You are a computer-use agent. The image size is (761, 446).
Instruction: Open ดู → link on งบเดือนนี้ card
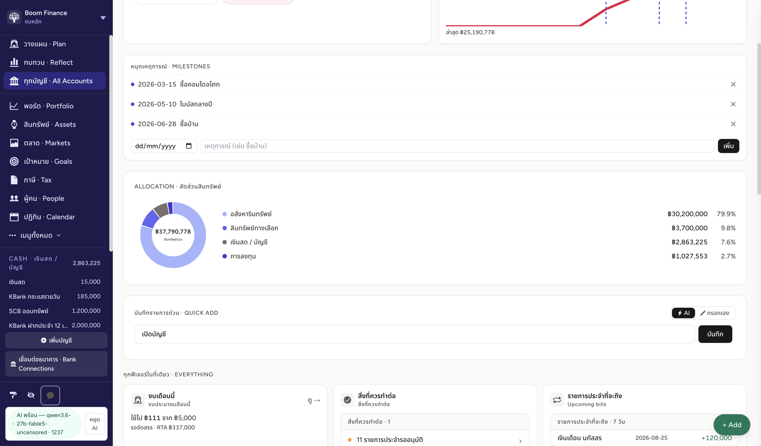point(314,400)
